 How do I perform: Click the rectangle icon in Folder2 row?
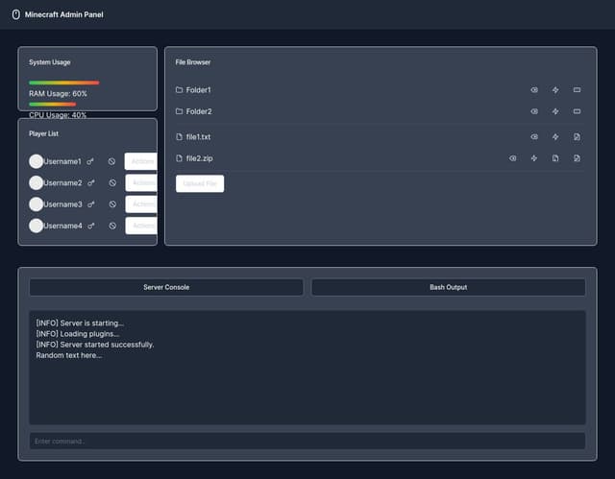[x=577, y=111]
